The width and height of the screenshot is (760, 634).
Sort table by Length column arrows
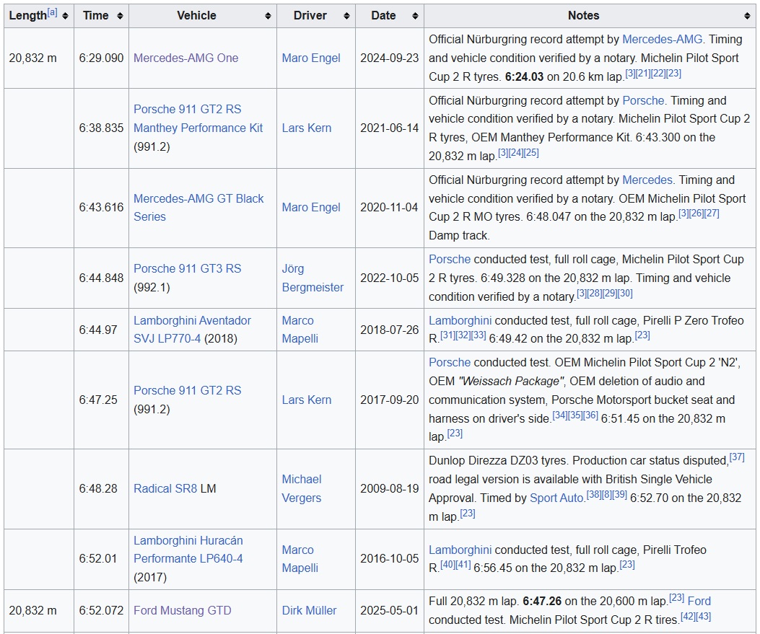66,16
